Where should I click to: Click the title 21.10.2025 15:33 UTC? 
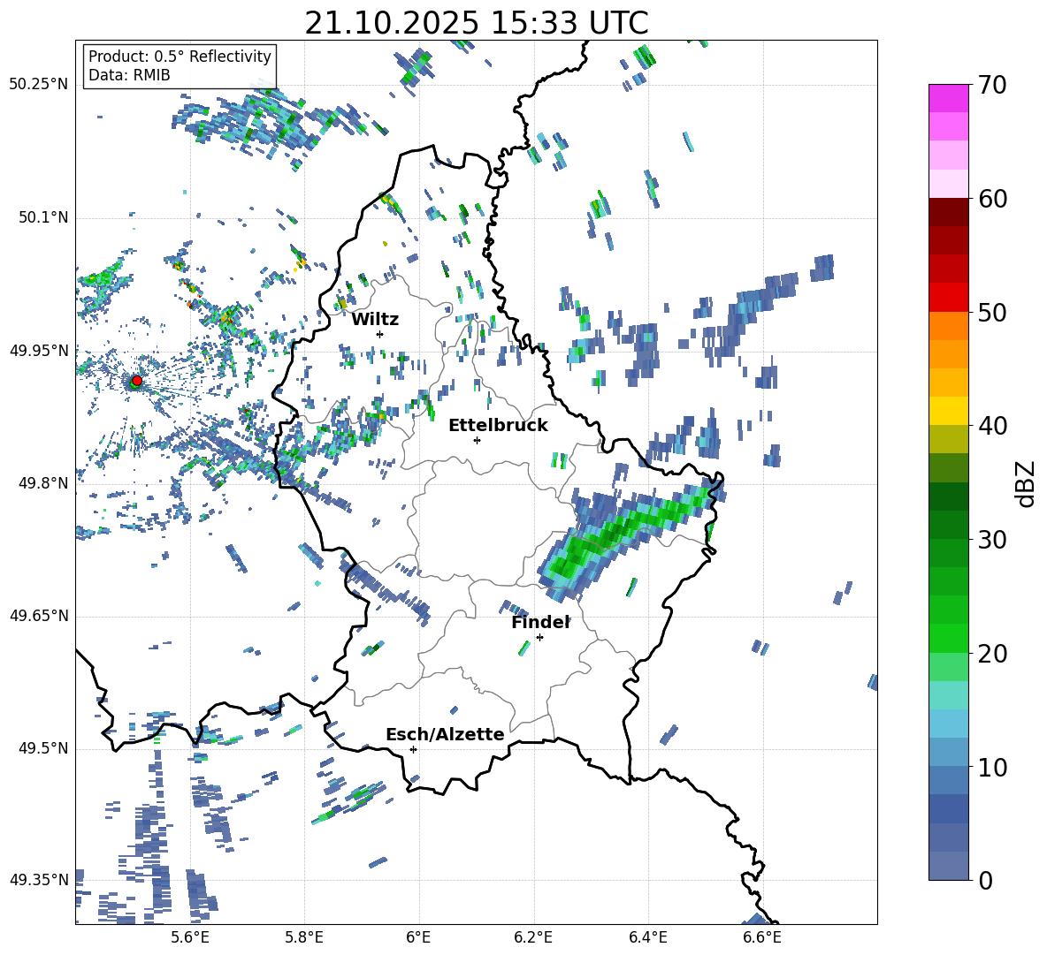(x=477, y=23)
